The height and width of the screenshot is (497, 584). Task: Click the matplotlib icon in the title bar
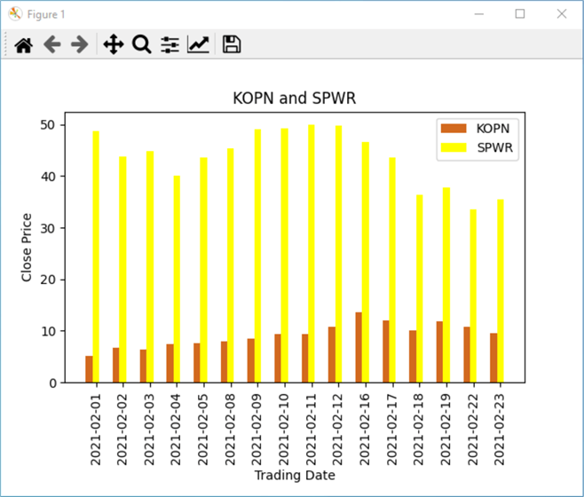pyautogui.click(x=15, y=14)
